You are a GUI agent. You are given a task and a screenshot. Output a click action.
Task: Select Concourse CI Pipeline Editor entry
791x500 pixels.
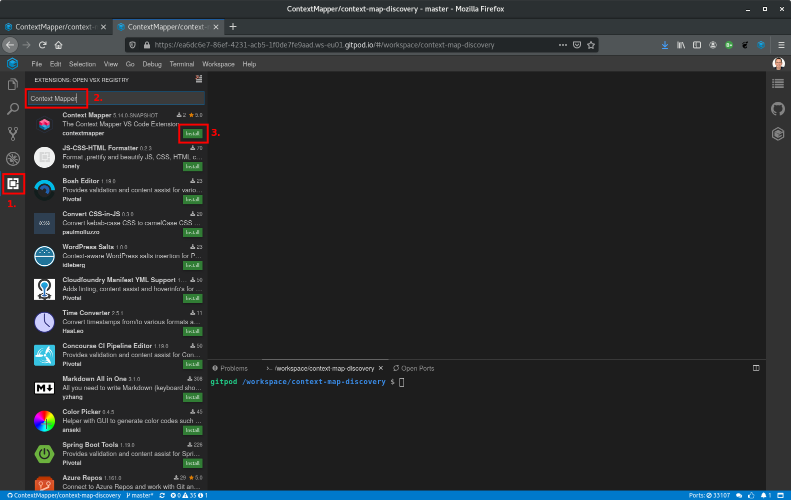116,355
